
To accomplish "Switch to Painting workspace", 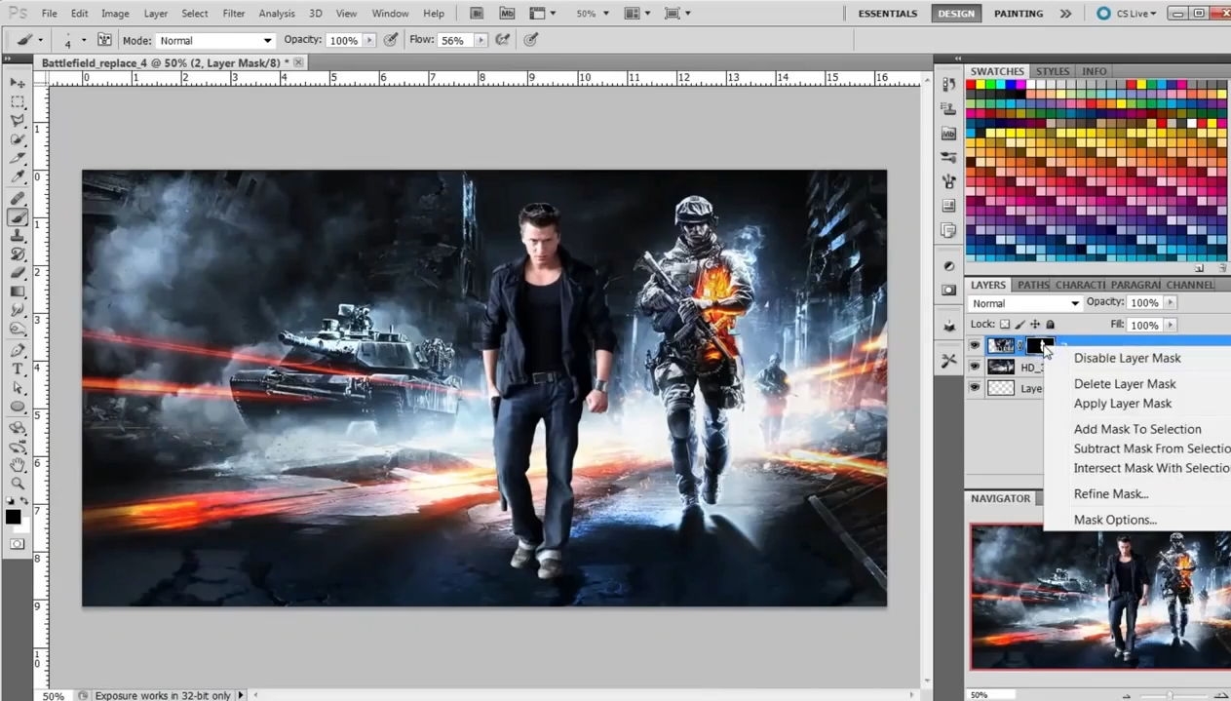I will (x=1019, y=14).
